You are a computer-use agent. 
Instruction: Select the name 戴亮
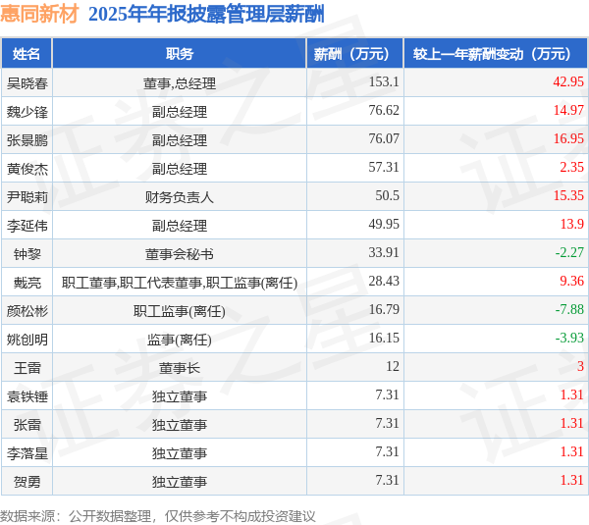point(27,283)
